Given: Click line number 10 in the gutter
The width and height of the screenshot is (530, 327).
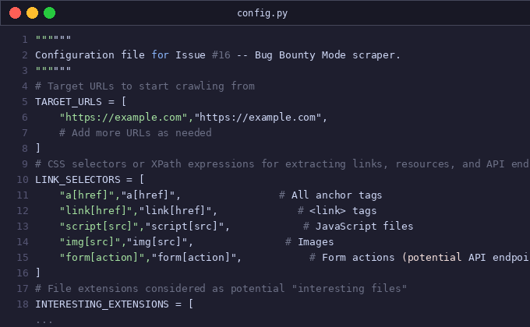Looking at the screenshot, I should coord(23,180).
